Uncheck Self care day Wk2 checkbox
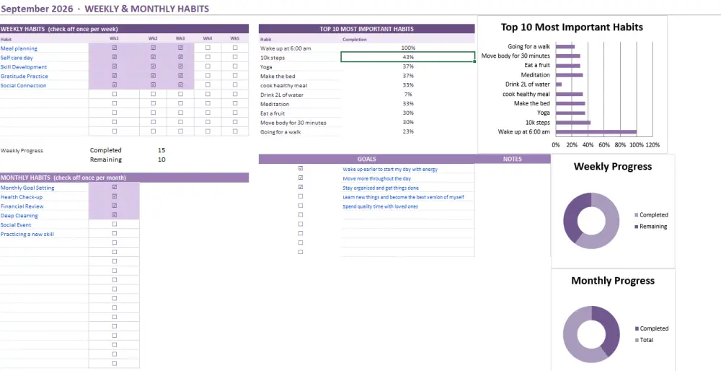Screen dimensions: 721x371 (153, 57)
